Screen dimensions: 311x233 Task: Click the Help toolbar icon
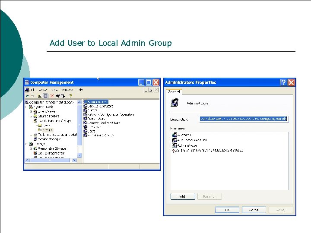click(70, 96)
